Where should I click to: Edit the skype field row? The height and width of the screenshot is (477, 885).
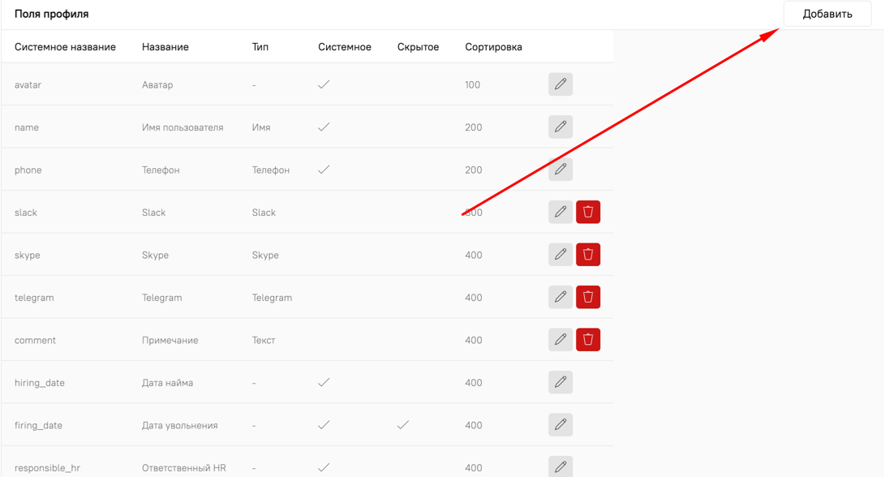pos(560,255)
